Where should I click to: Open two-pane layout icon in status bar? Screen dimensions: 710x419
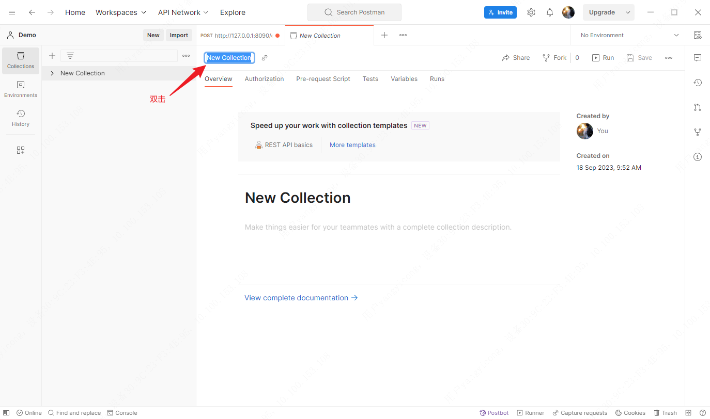(688, 413)
